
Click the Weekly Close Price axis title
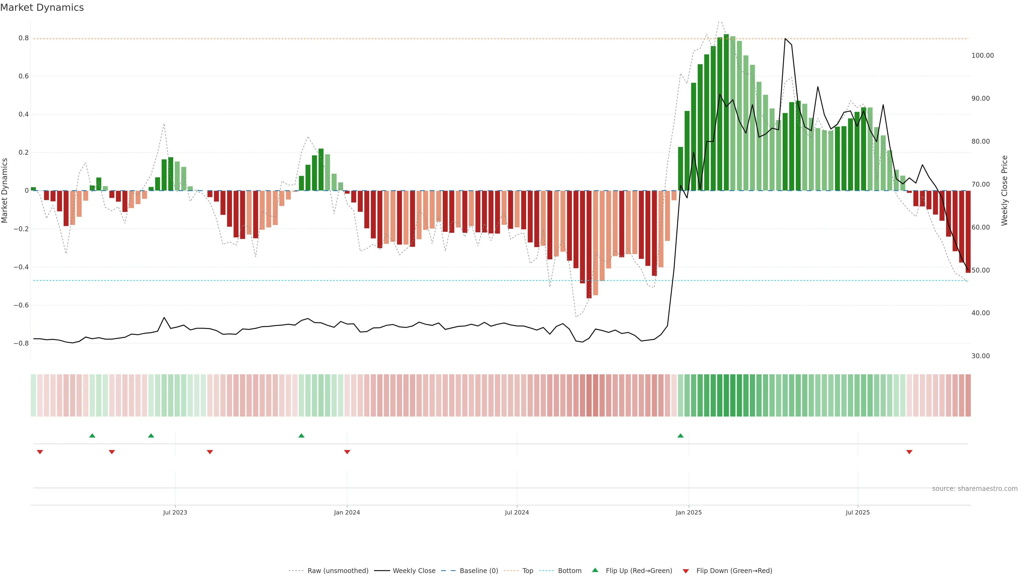1004,191
